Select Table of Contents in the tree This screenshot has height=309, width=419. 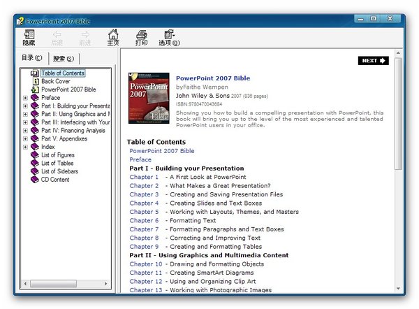coord(63,73)
